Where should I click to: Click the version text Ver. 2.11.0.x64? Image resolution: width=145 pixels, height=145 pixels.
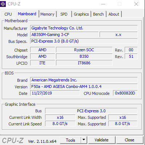coord(42,141)
